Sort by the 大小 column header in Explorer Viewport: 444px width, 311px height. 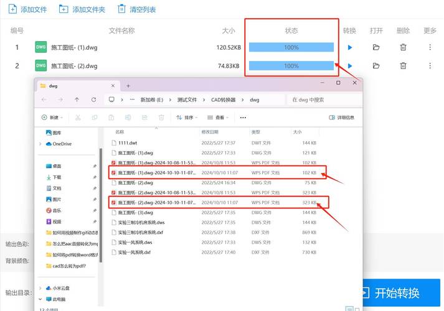coord(297,132)
